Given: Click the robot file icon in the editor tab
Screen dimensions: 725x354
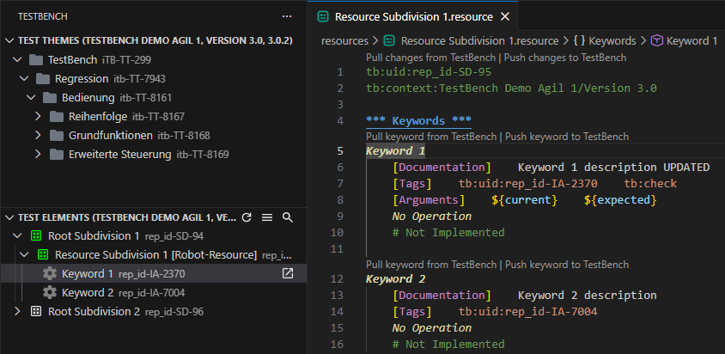Looking at the screenshot, I should tap(323, 16).
